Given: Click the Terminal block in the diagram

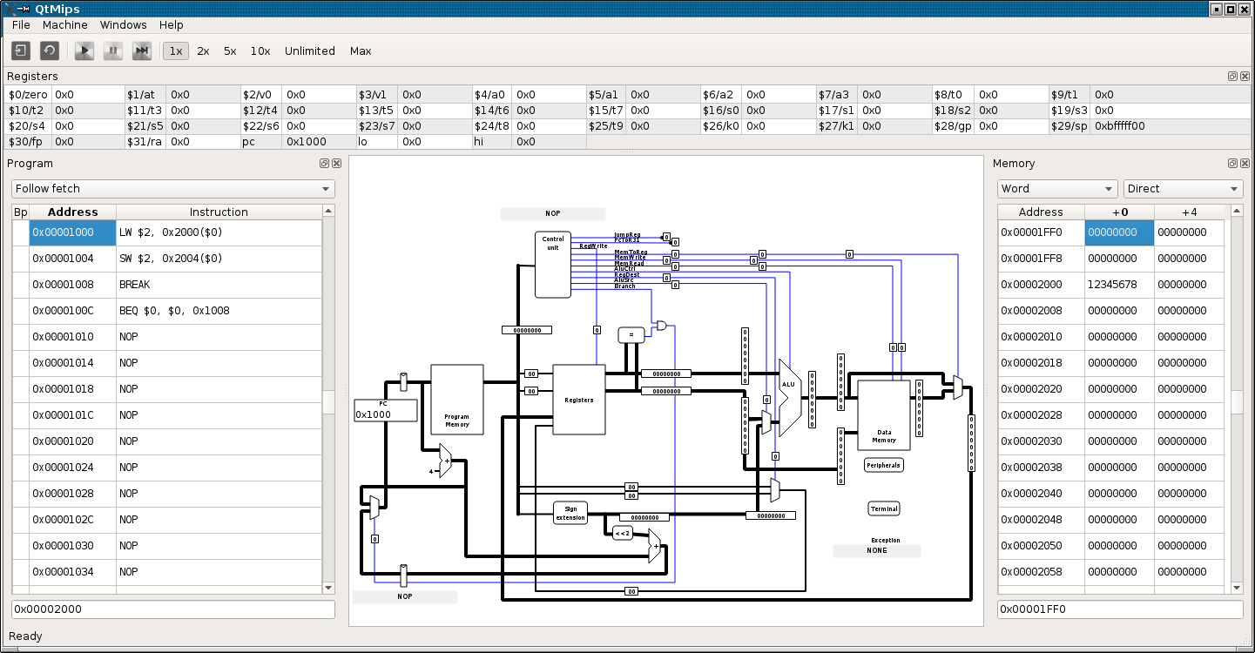Looking at the screenshot, I should 884,508.
